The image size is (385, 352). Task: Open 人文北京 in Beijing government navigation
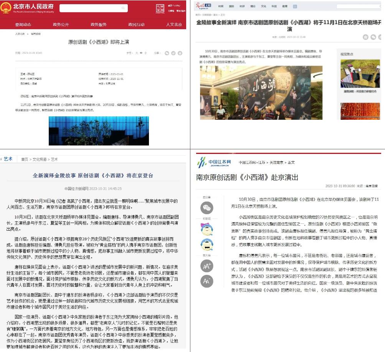pos(174,25)
